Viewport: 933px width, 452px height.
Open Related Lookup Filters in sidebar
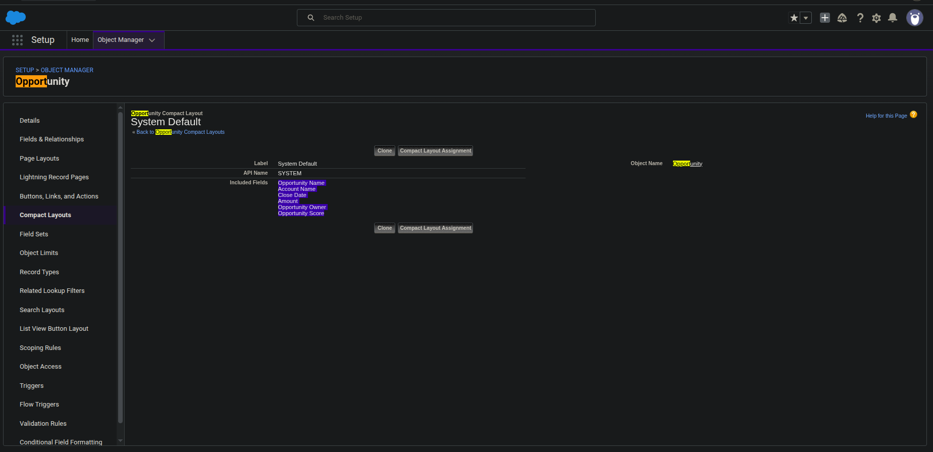tap(52, 291)
